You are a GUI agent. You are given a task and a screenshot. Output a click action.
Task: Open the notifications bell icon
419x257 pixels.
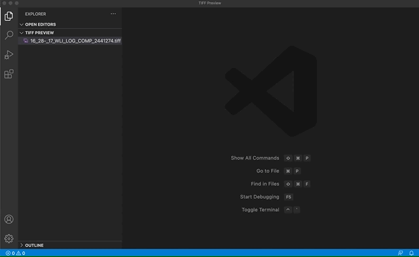pyautogui.click(x=411, y=253)
